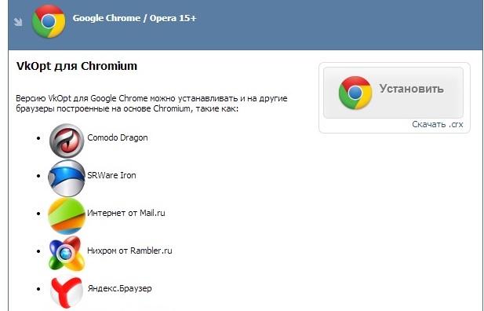Click the Chrome icon inside the install button
This screenshot has width=484, height=311.
[x=355, y=93]
